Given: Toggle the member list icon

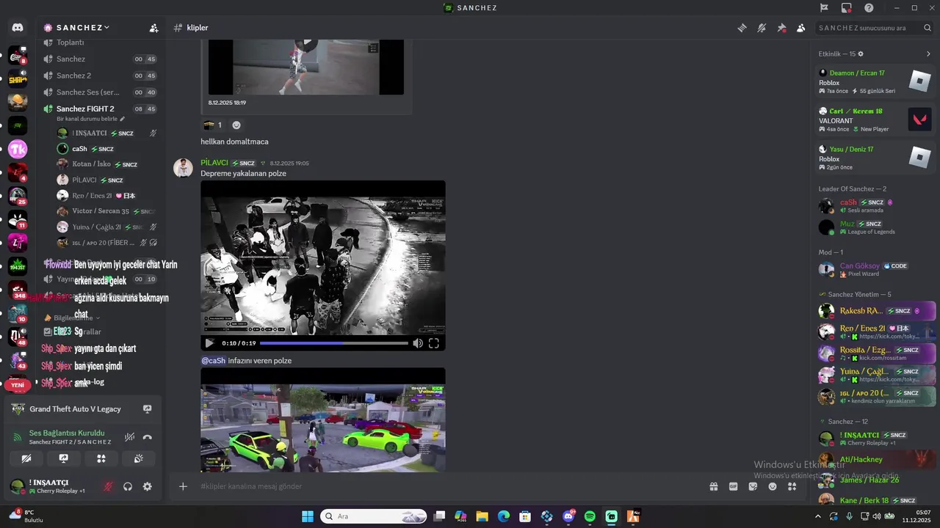Looking at the screenshot, I should [x=801, y=28].
